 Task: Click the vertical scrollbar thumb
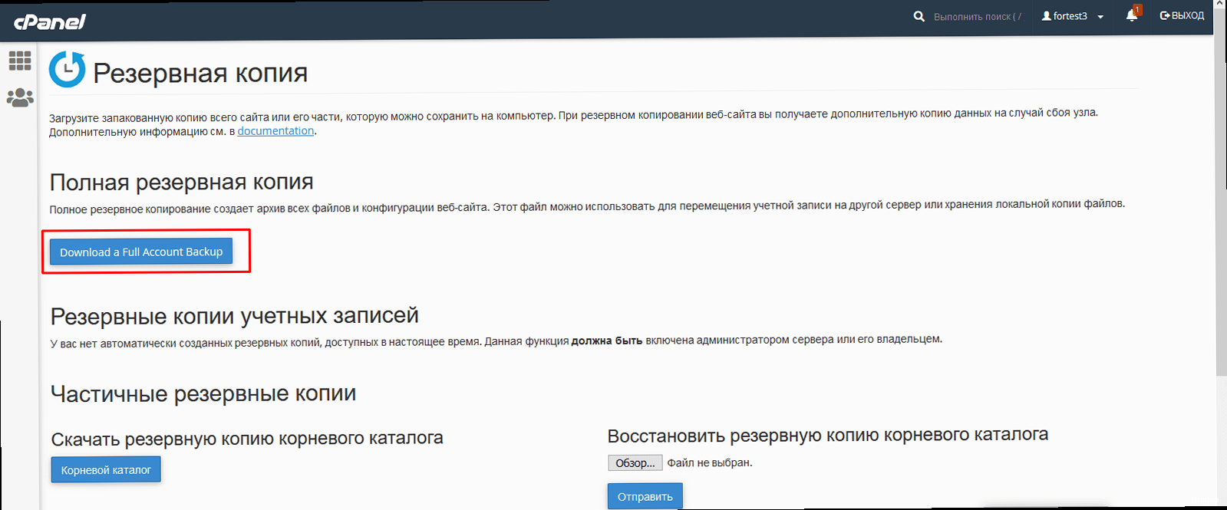pos(1221,192)
